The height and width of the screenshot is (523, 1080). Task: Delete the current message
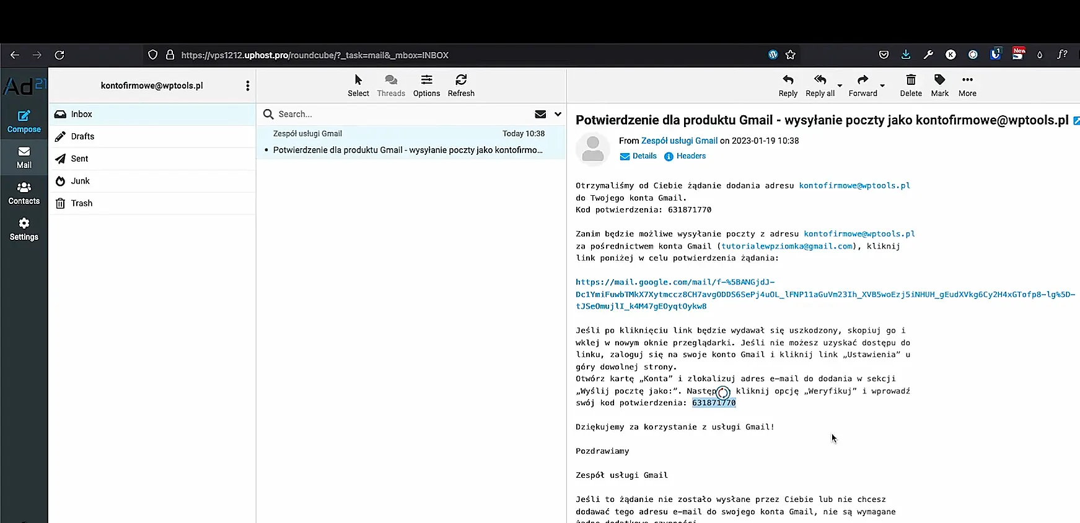coord(910,85)
